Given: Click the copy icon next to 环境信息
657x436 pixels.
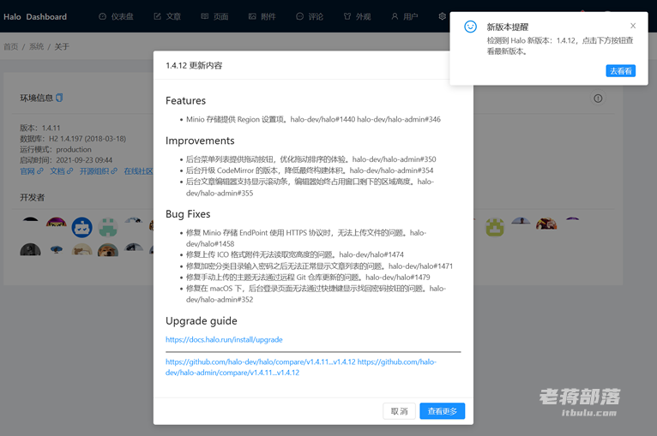Looking at the screenshot, I should tap(59, 98).
